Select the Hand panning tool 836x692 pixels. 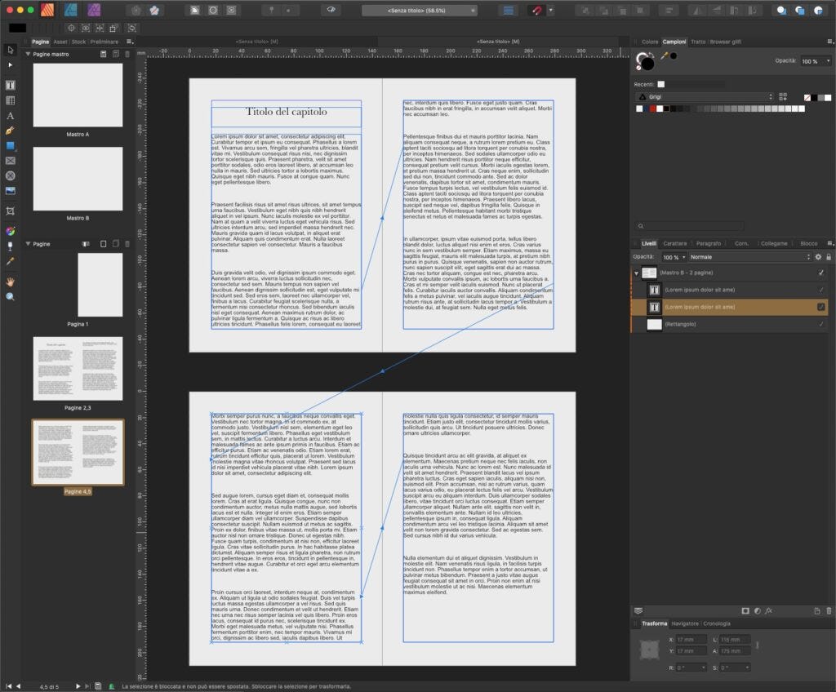pos(10,280)
